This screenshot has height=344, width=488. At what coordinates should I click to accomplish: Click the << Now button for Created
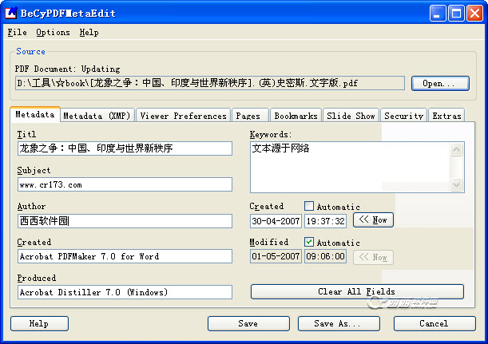click(x=373, y=220)
